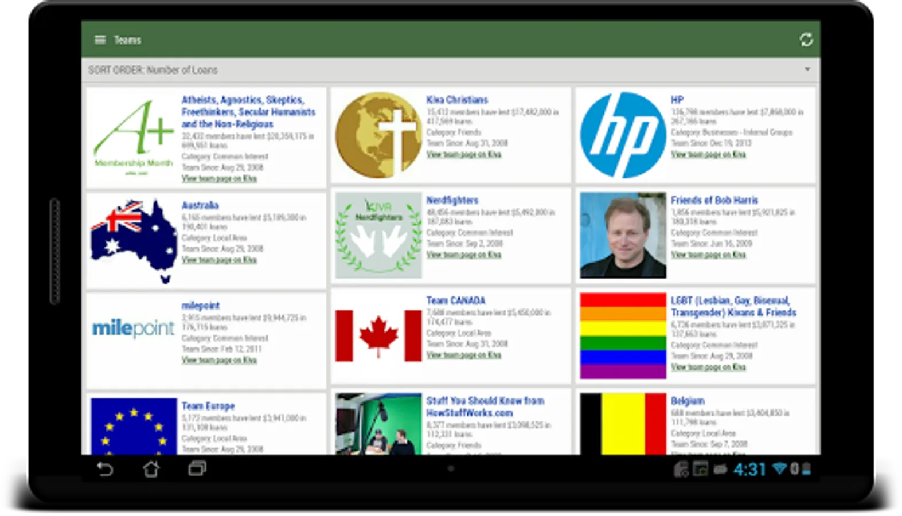The width and height of the screenshot is (902, 516).
Task: Select the Australia team title
Action: coord(200,205)
